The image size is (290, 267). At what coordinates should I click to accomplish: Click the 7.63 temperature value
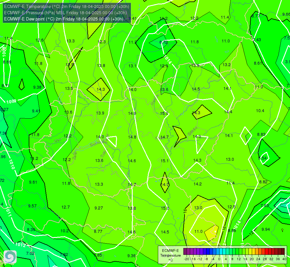pyautogui.click(x=265, y=206)
